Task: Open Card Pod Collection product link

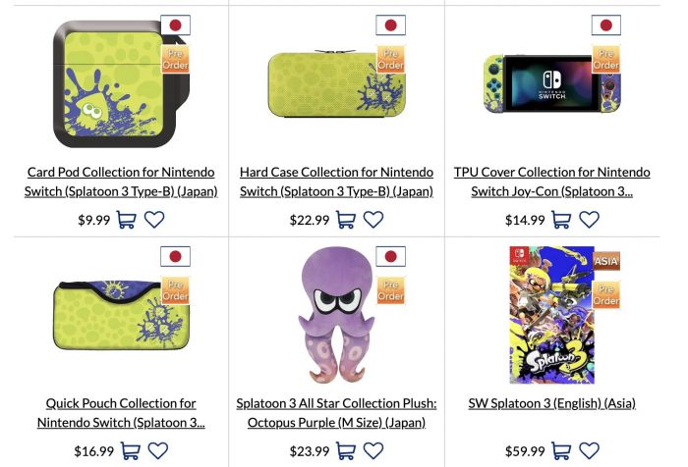Action: pos(121,182)
